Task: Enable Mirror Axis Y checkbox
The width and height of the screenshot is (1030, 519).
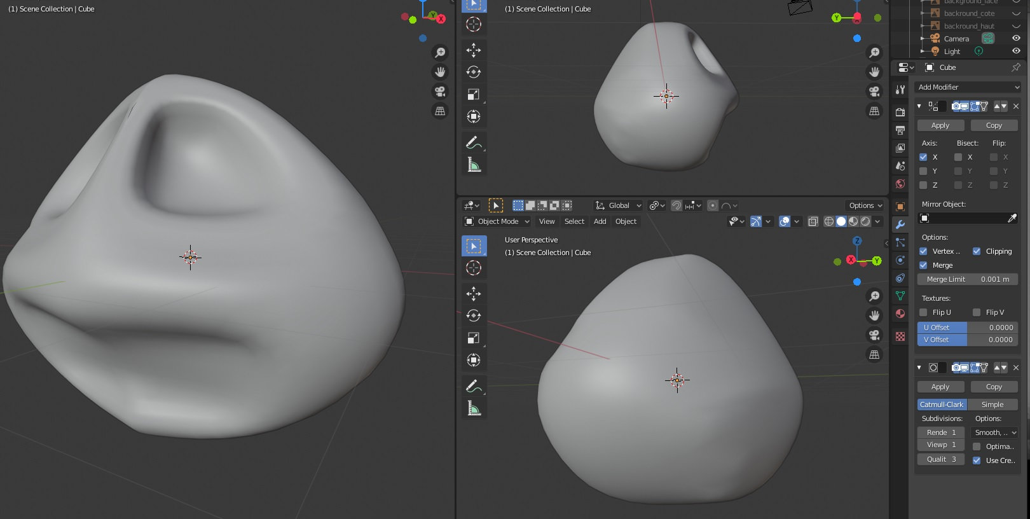Action: tap(923, 171)
